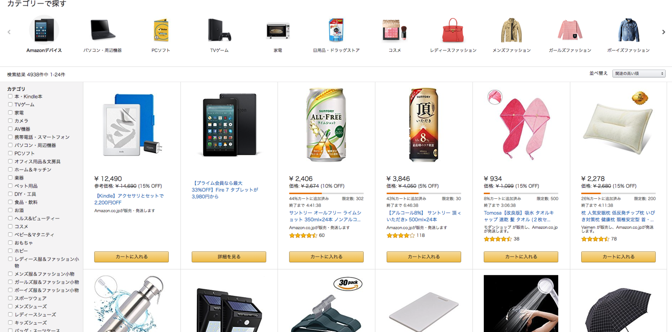672x332 pixels.
Task: Go back with carousel left arrow
Action: (x=9, y=32)
